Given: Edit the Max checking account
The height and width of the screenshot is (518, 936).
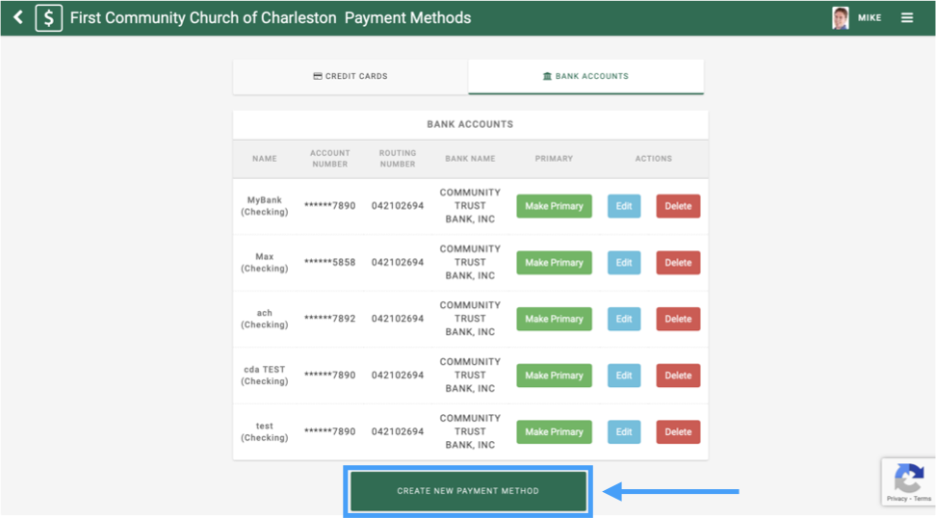Looking at the screenshot, I should pos(623,263).
